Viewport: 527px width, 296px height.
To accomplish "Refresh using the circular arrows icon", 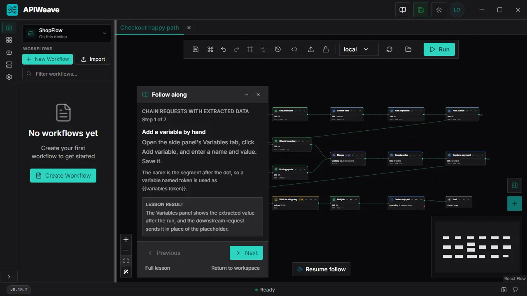I will (x=389, y=49).
